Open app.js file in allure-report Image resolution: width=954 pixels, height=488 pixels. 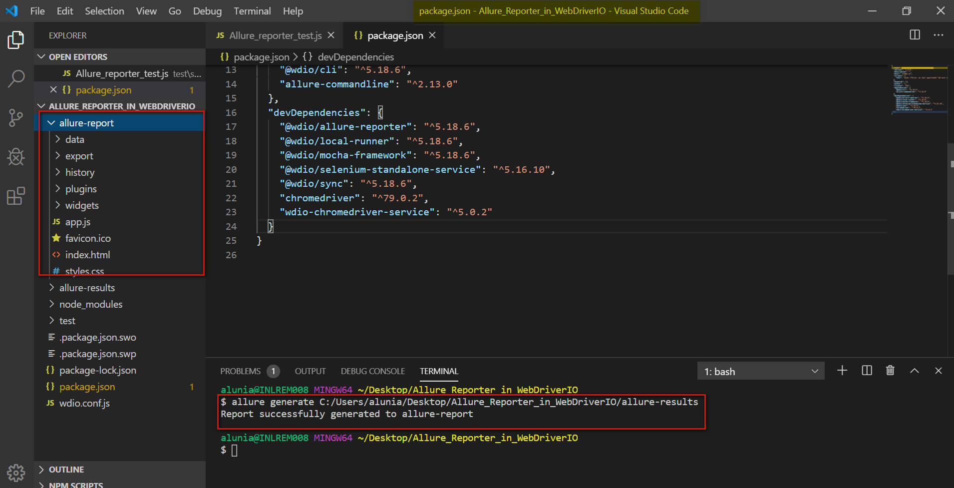[78, 222]
